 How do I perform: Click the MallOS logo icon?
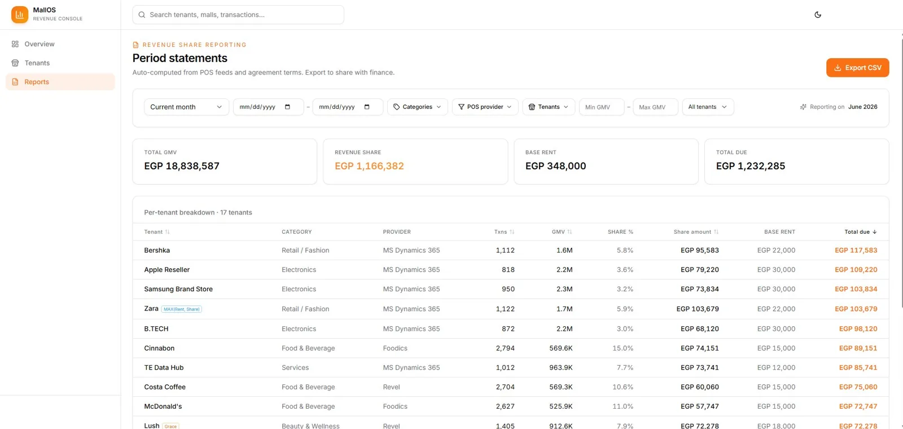click(20, 15)
